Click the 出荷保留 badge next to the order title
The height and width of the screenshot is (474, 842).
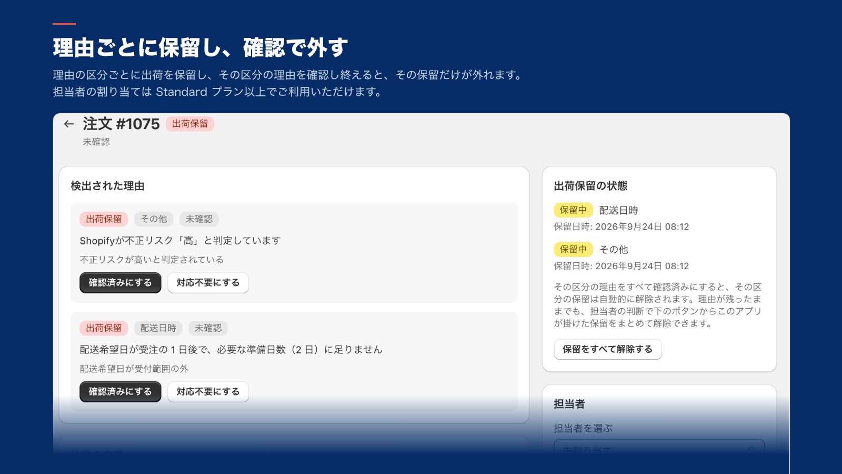tap(190, 124)
